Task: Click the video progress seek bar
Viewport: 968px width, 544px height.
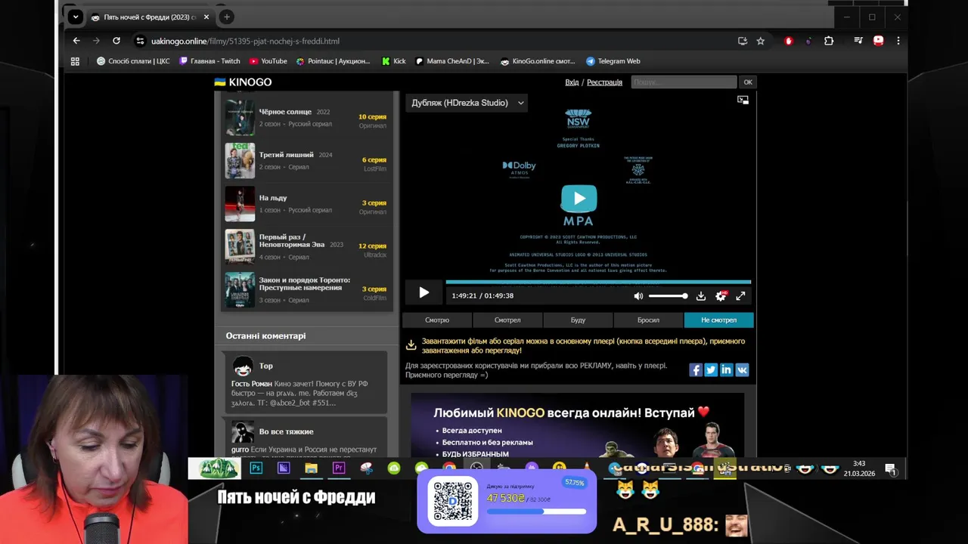Action: 598,282
